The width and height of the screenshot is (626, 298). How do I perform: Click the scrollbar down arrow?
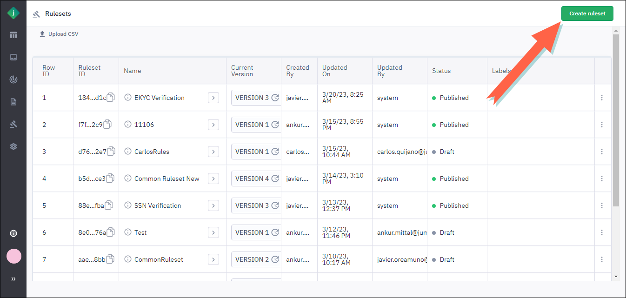616,277
